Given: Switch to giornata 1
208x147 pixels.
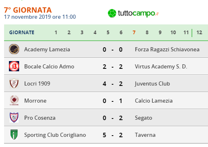Looking at the screenshot, I should point(56,33).
